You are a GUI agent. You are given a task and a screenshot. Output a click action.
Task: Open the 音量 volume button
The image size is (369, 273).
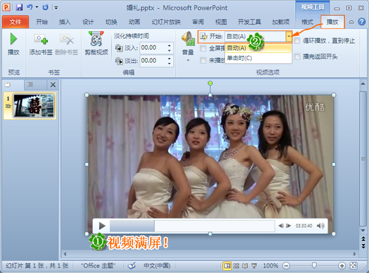[188, 44]
